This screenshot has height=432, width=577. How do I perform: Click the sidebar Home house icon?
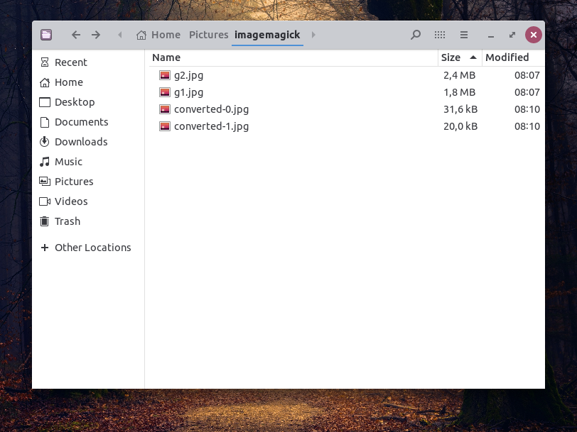tap(45, 82)
